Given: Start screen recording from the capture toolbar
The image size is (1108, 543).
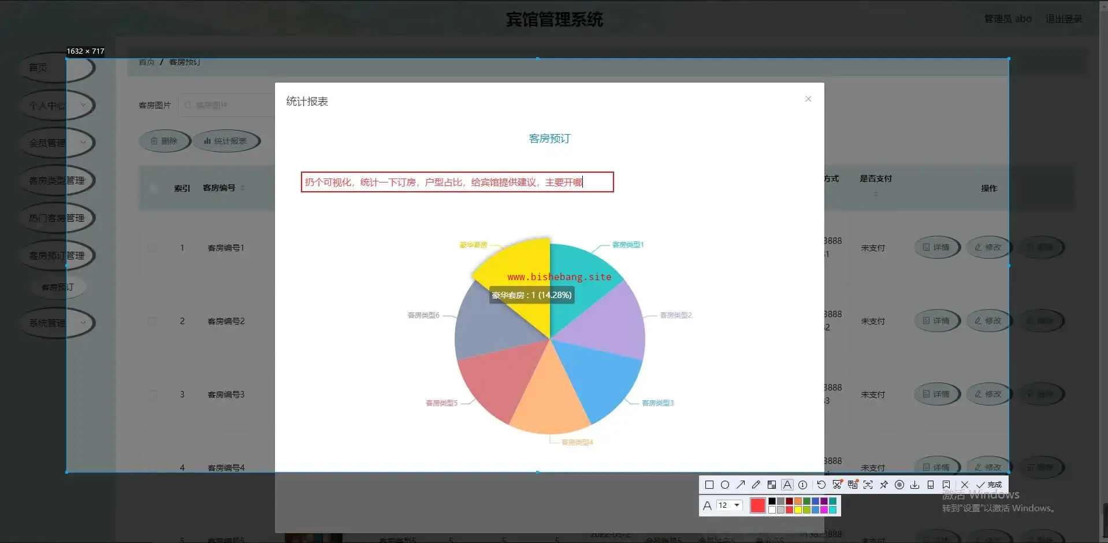Looking at the screenshot, I should point(899,485).
